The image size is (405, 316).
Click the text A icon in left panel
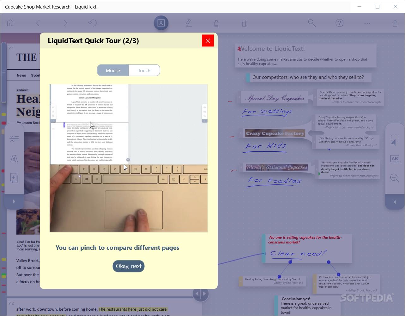[14, 159]
